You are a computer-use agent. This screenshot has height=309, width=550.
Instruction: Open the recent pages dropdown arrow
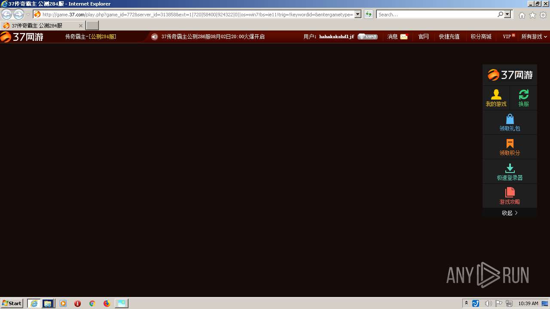(x=28, y=15)
